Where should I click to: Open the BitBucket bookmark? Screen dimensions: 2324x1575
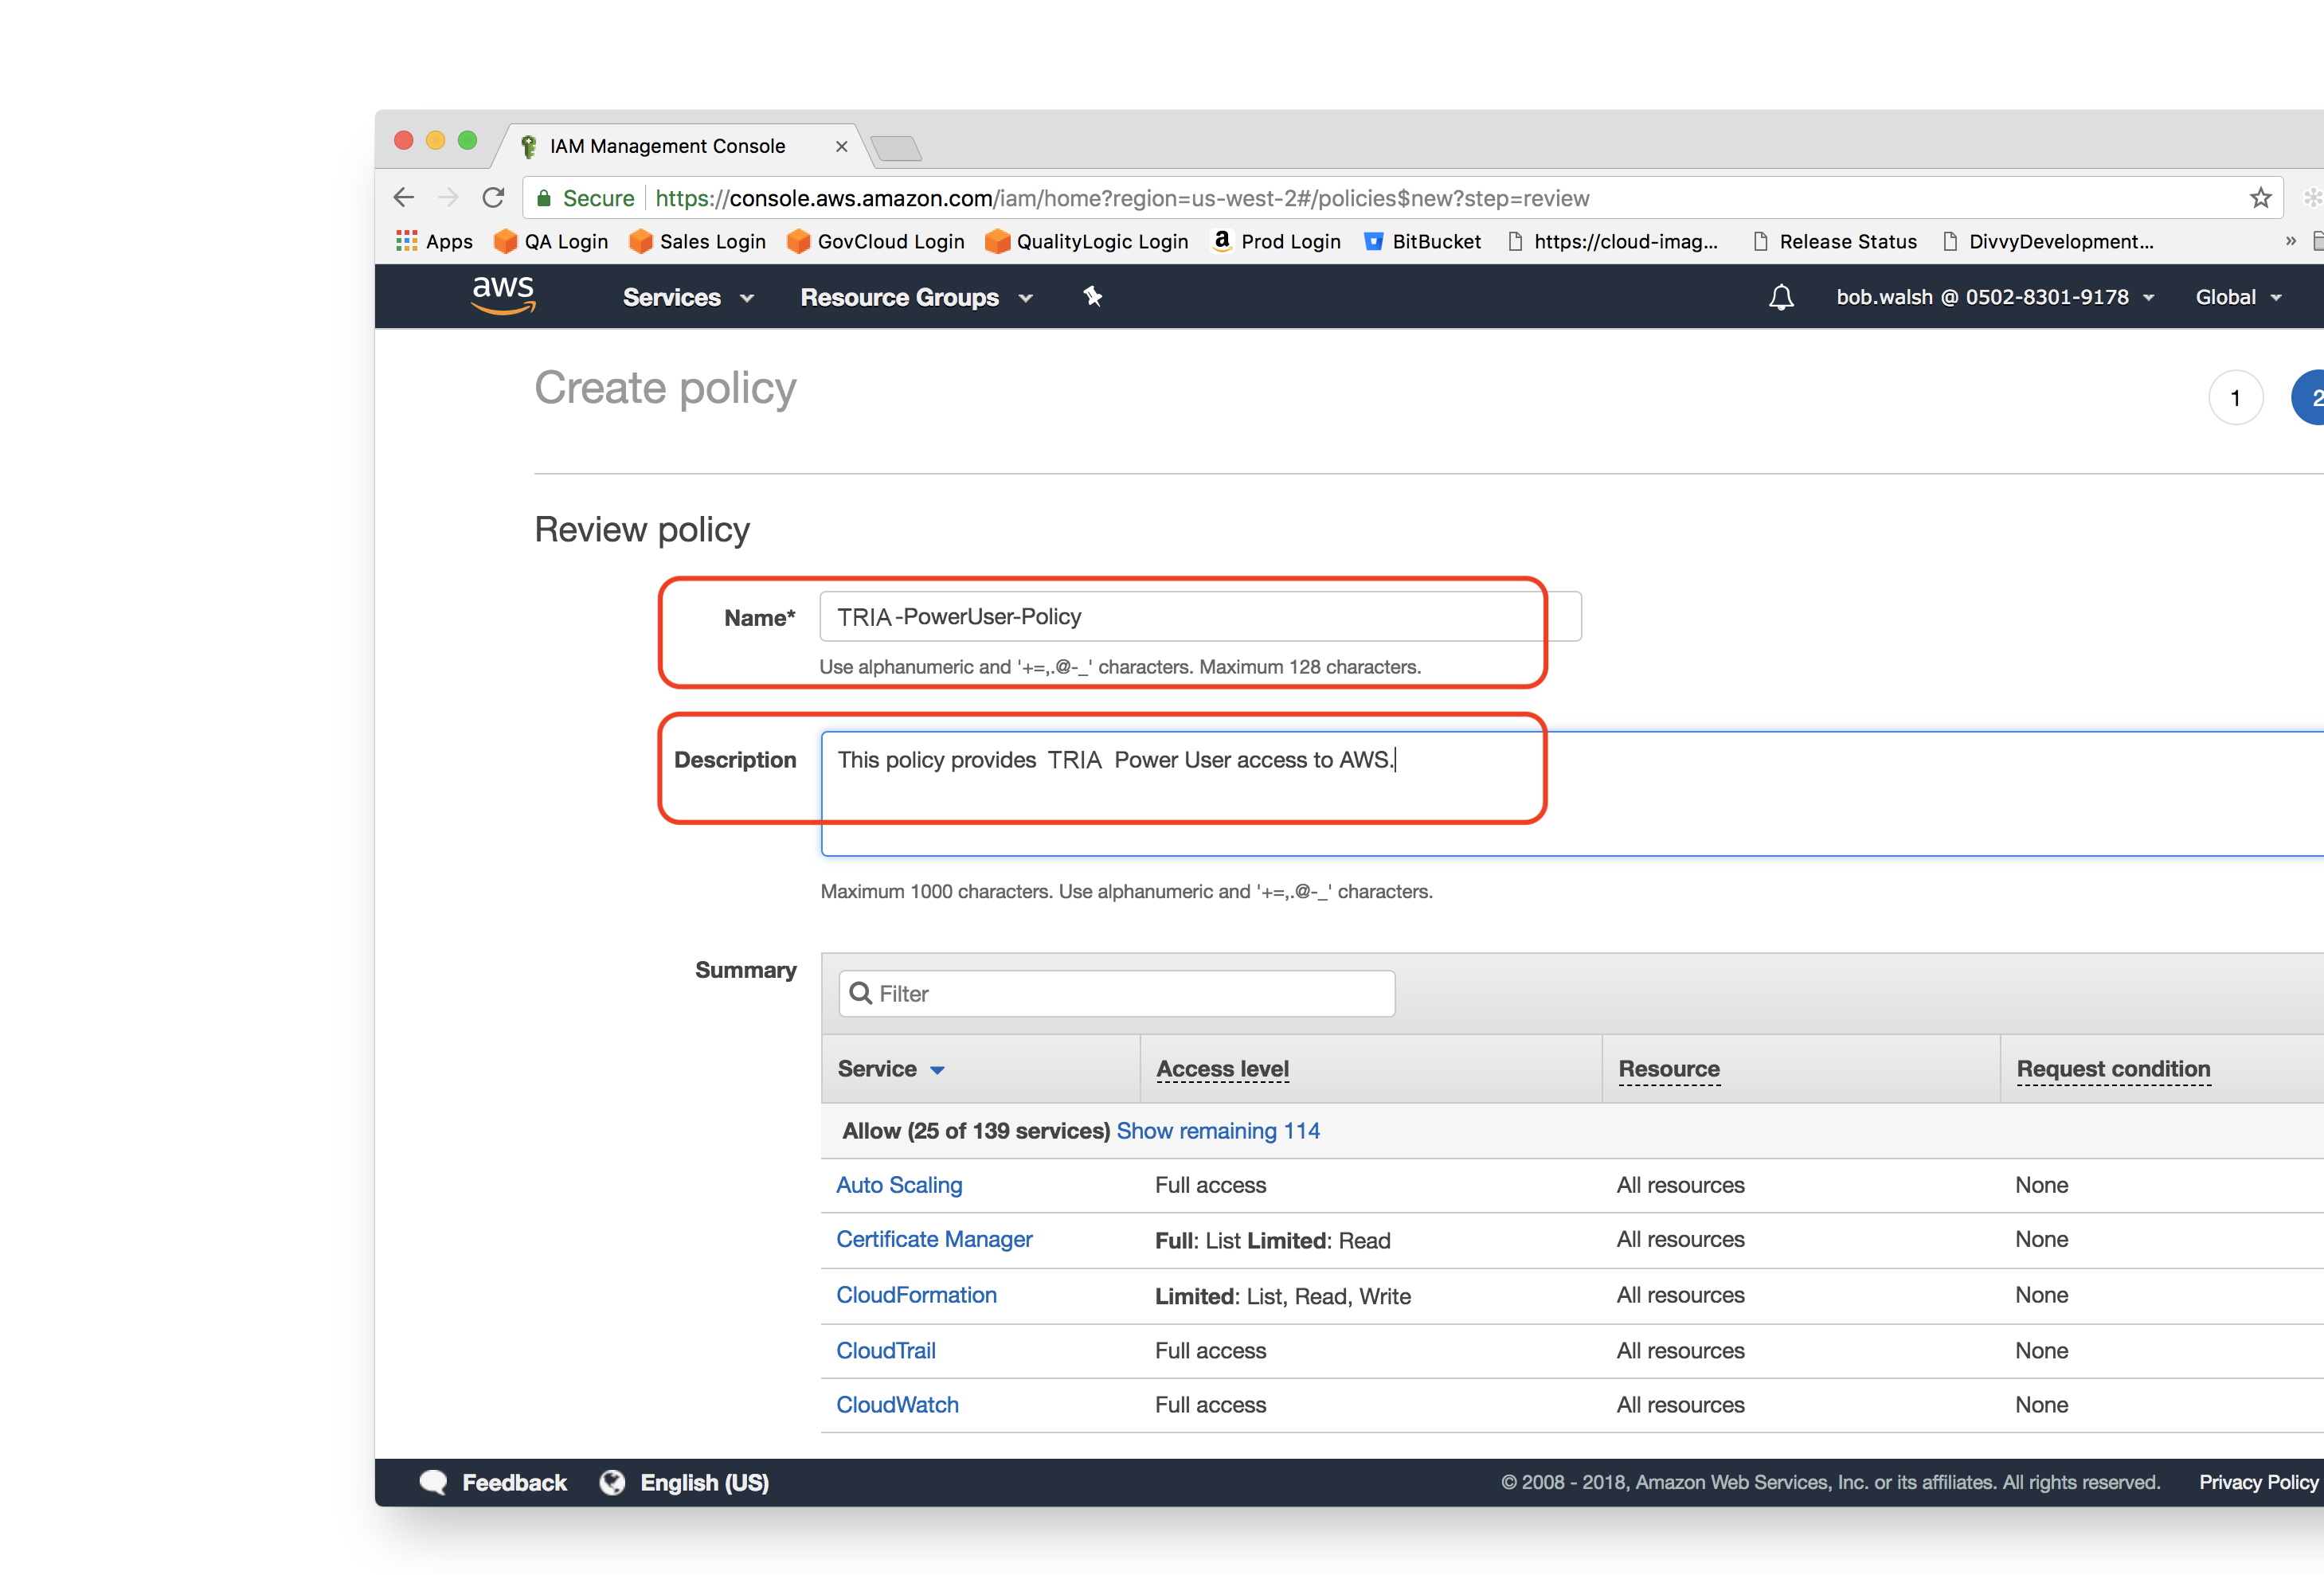coord(1422,241)
